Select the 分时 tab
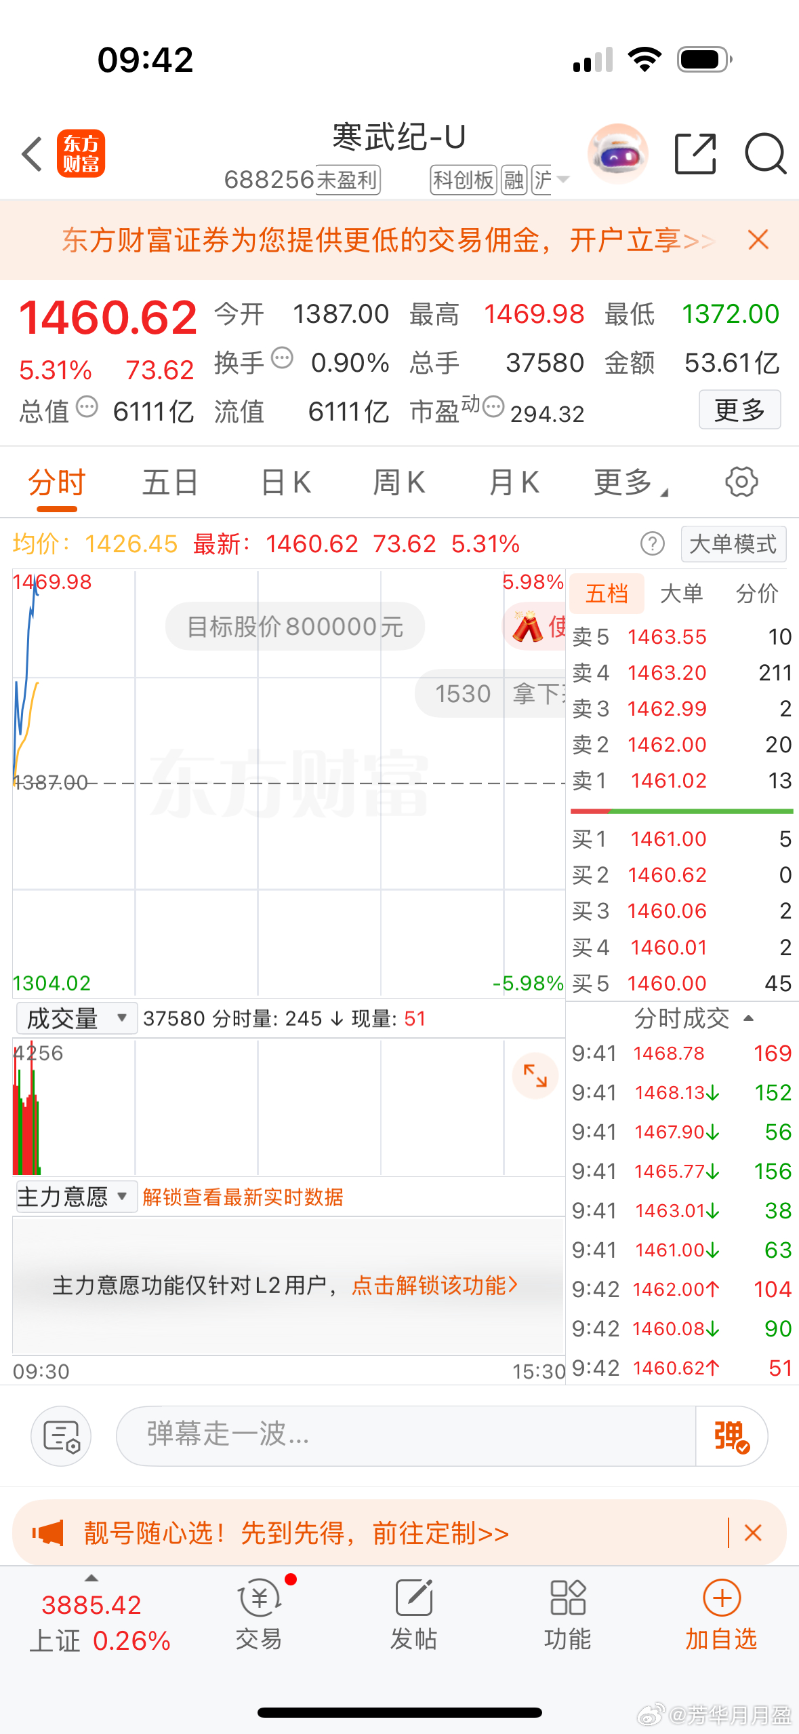Screen dimensions: 799x1734 point(57,483)
